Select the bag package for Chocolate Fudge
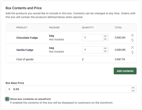 coord(51,36)
